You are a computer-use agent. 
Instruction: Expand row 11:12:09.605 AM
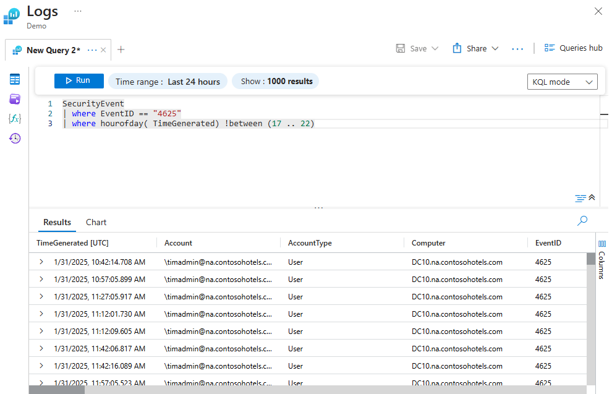click(x=41, y=331)
